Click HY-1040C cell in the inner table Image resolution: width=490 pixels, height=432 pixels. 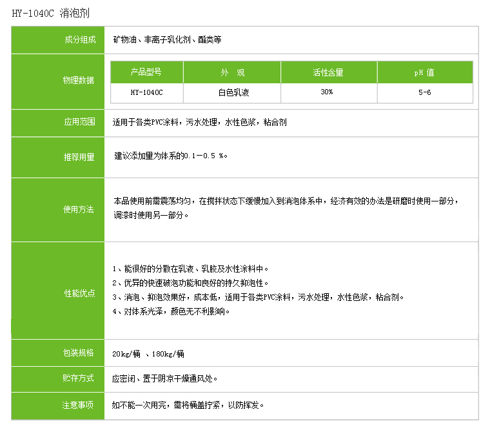pyautogui.click(x=146, y=92)
